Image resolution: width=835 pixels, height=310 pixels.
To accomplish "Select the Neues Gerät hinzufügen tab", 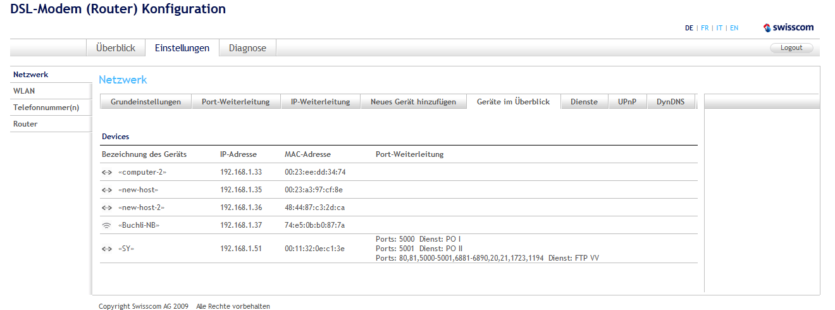I will [413, 102].
